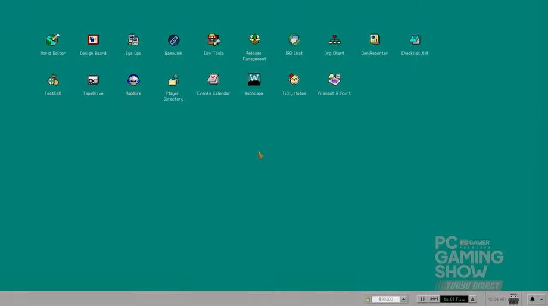Open the Events Calendar icon
The image size is (548, 306).
pyautogui.click(x=213, y=80)
